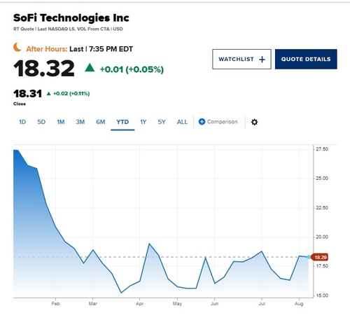
Task: Switch chart to 5Y range
Action: (x=162, y=122)
